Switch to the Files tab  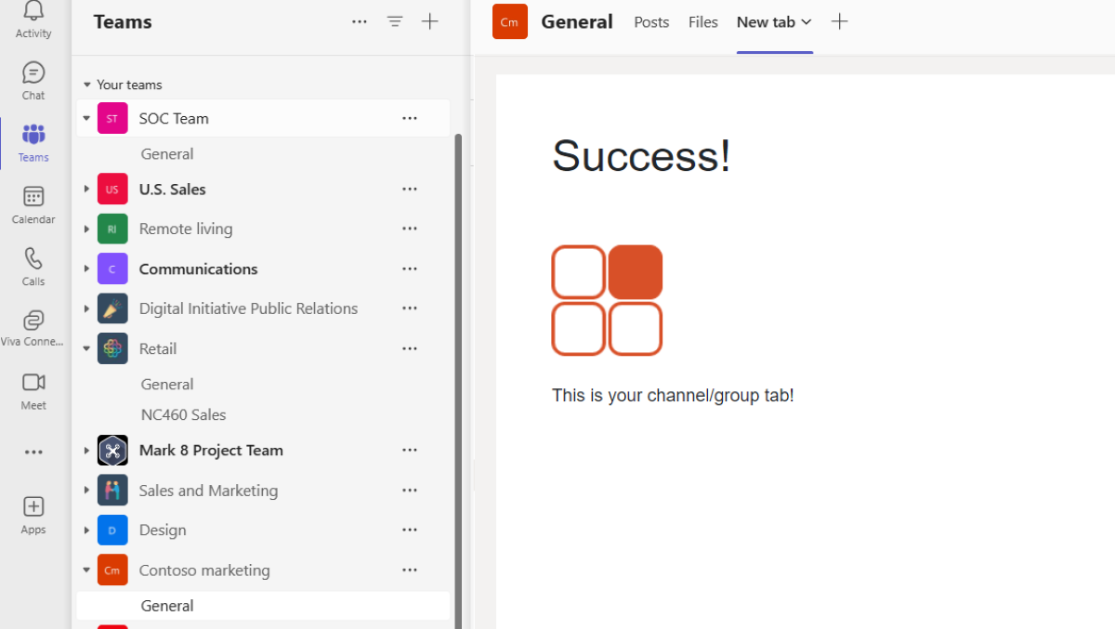click(702, 22)
